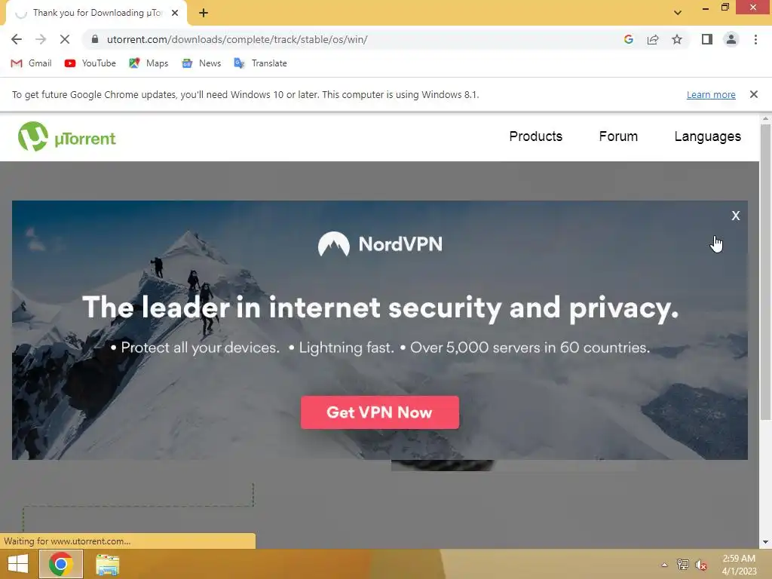Click the uTorrent logo
The image size is (772, 579).
pos(67,137)
